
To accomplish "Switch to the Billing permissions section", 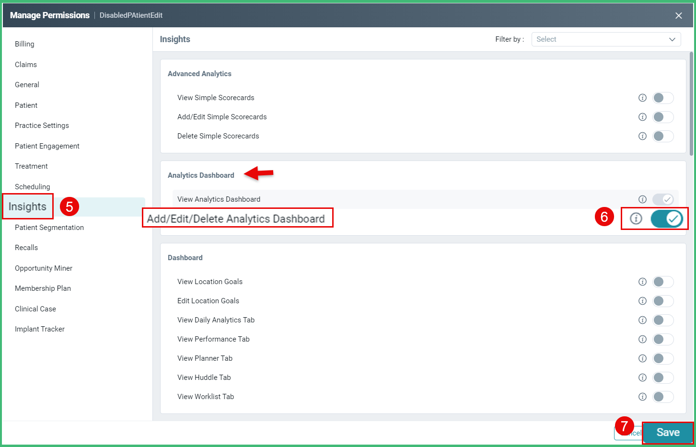I will coord(24,44).
